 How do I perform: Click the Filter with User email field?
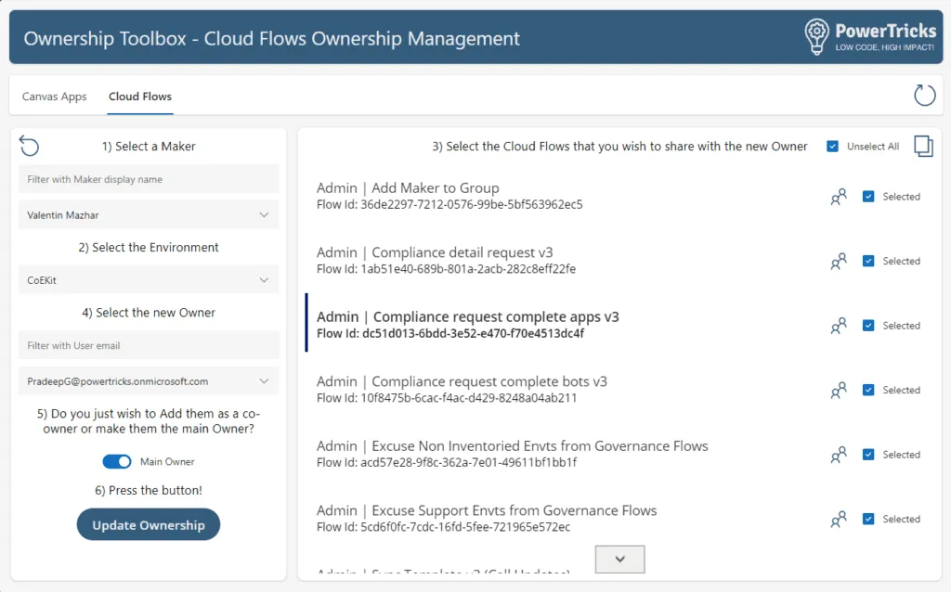149,345
